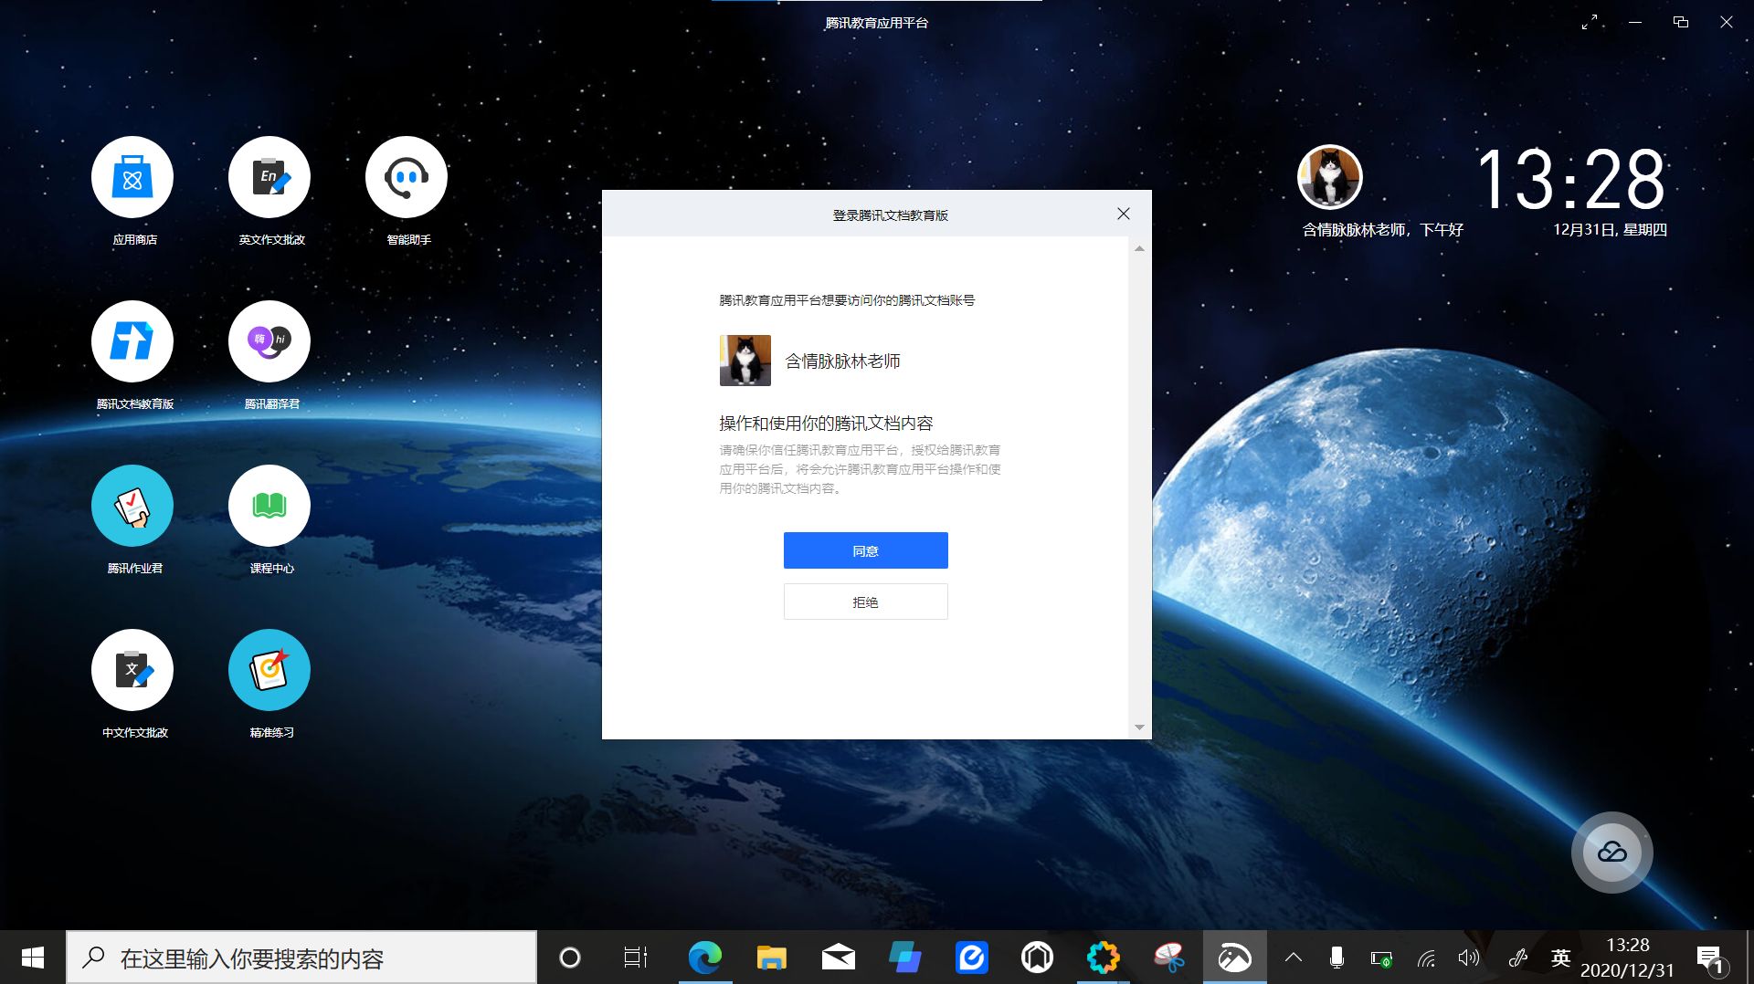
Task: Click the large 13:28 clock display
Action: [1571, 179]
